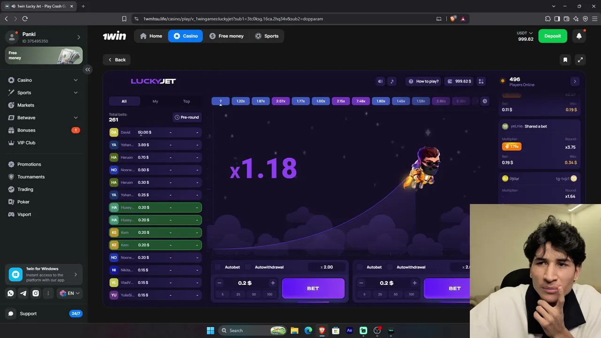This screenshot has width=601, height=338.
Task: Open Bonuses in the sidebar
Action: (44, 130)
